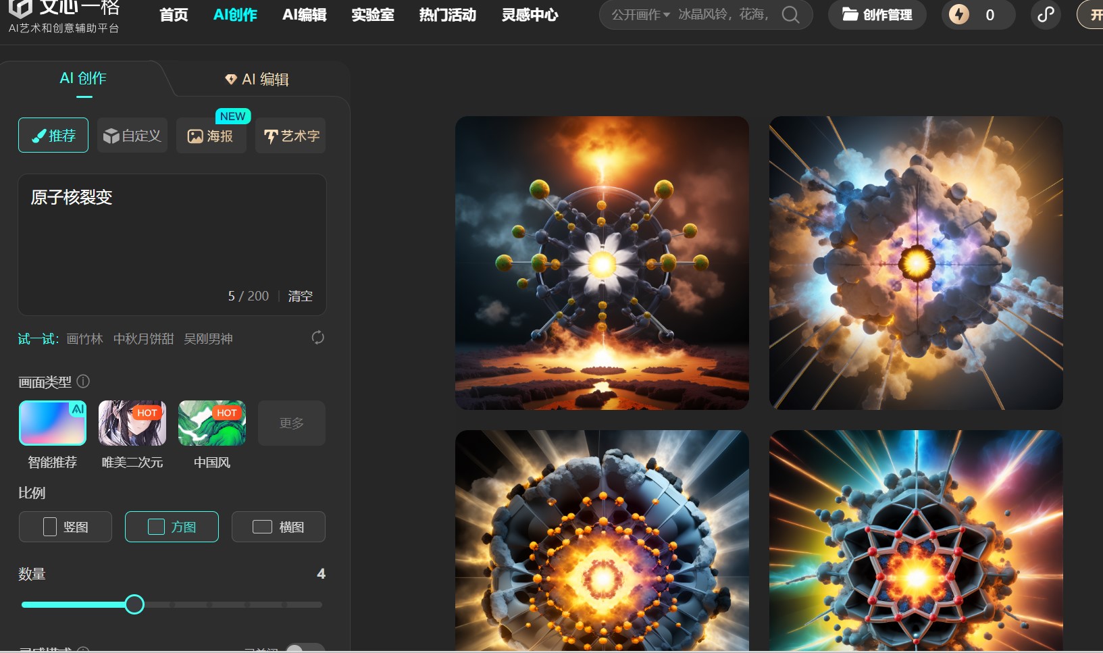Select the 艺术字 creation mode
Viewport: 1103px width, 653px height.
coord(290,135)
